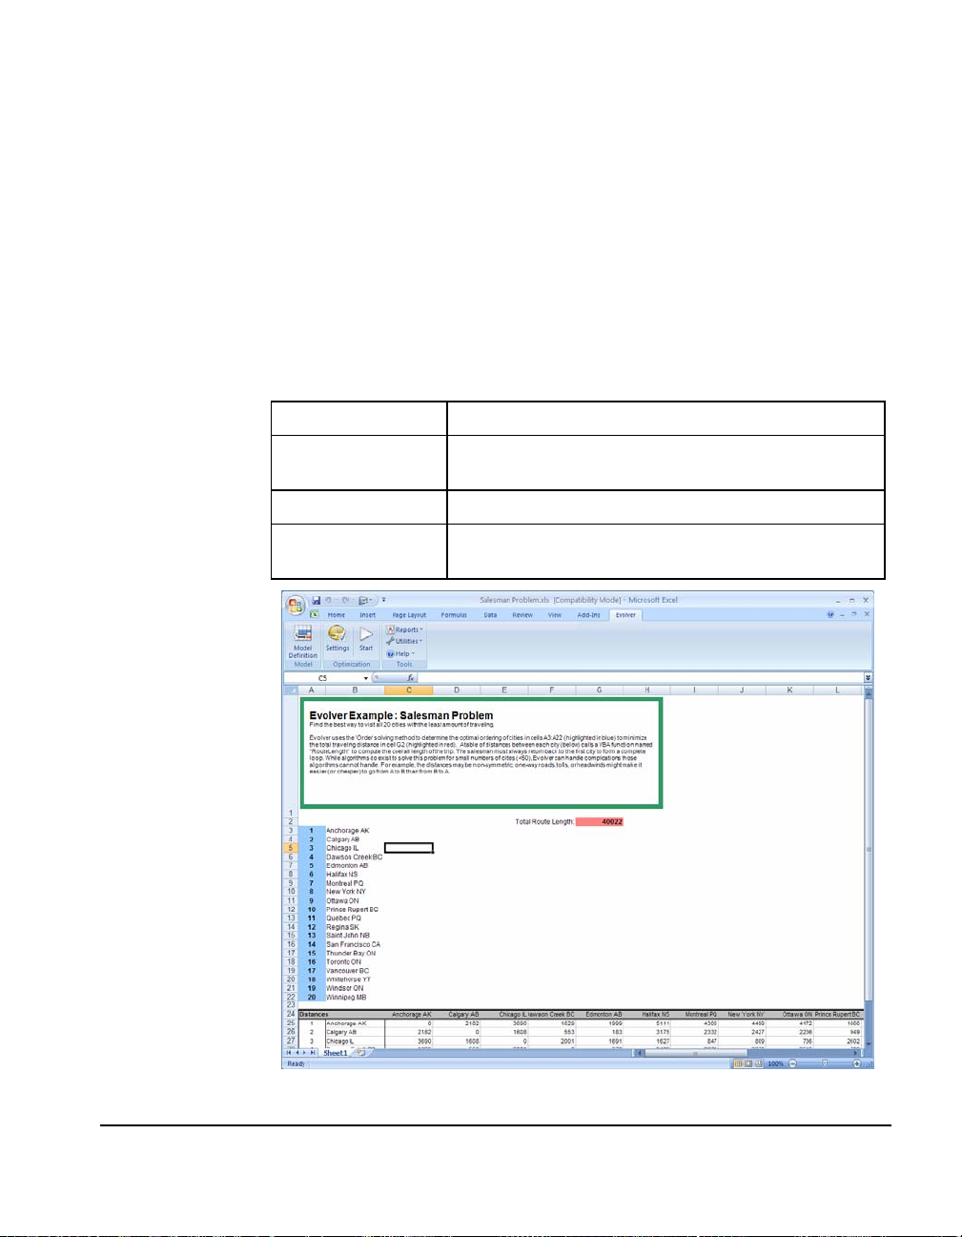Switch to the Insert ribbon tab
The width and height of the screenshot is (962, 1237).
[x=367, y=615]
